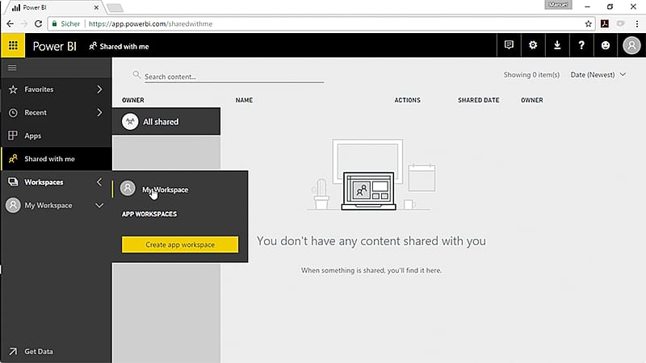Click the Favorites star icon
This screenshot has width=646, height=363.
pyautogui.click(x=13, y=90)
